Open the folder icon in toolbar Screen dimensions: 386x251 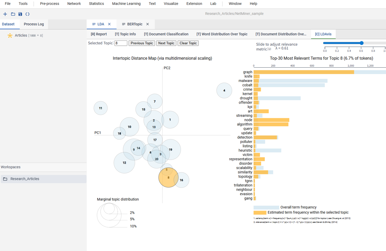coord(13,14)
